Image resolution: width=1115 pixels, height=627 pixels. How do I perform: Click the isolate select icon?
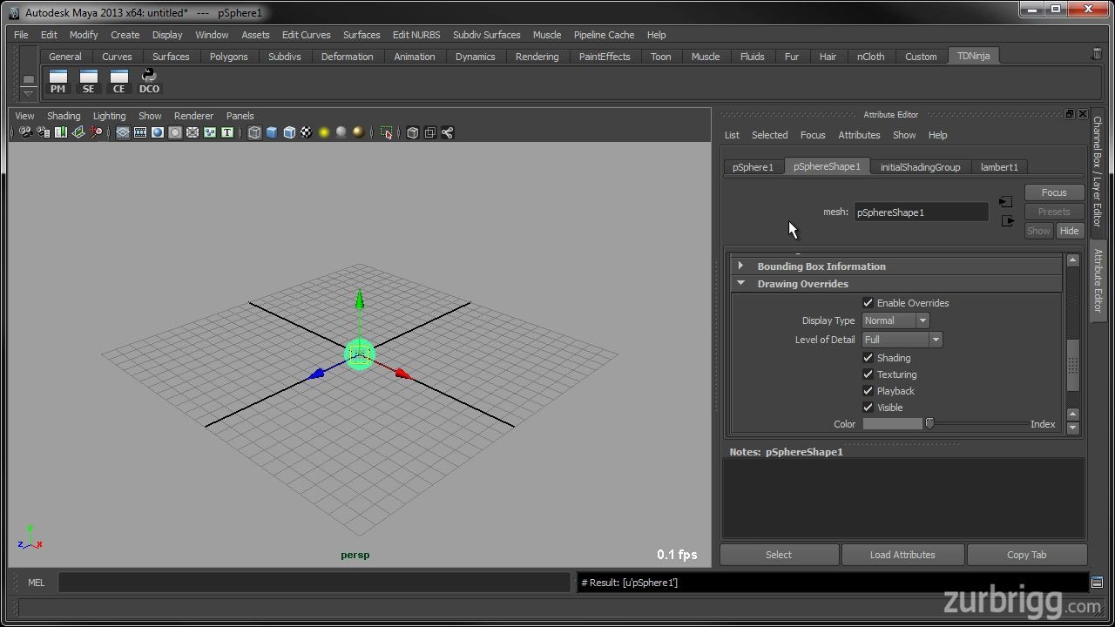pos(386,132)
